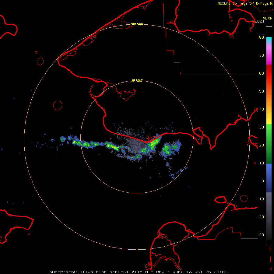The height and width of the screenshot is (274, 274).
Task: Click the positive 10 value on the dBZ scale
Action: (x=262, y=163)
